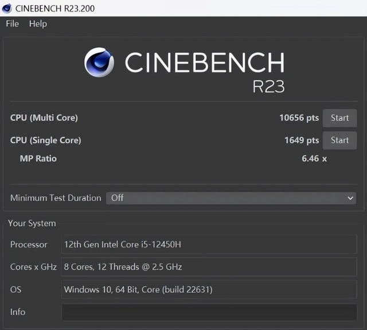This screenshot has width=367, height=330.
Task: Open the File menu
Action: 12,24
